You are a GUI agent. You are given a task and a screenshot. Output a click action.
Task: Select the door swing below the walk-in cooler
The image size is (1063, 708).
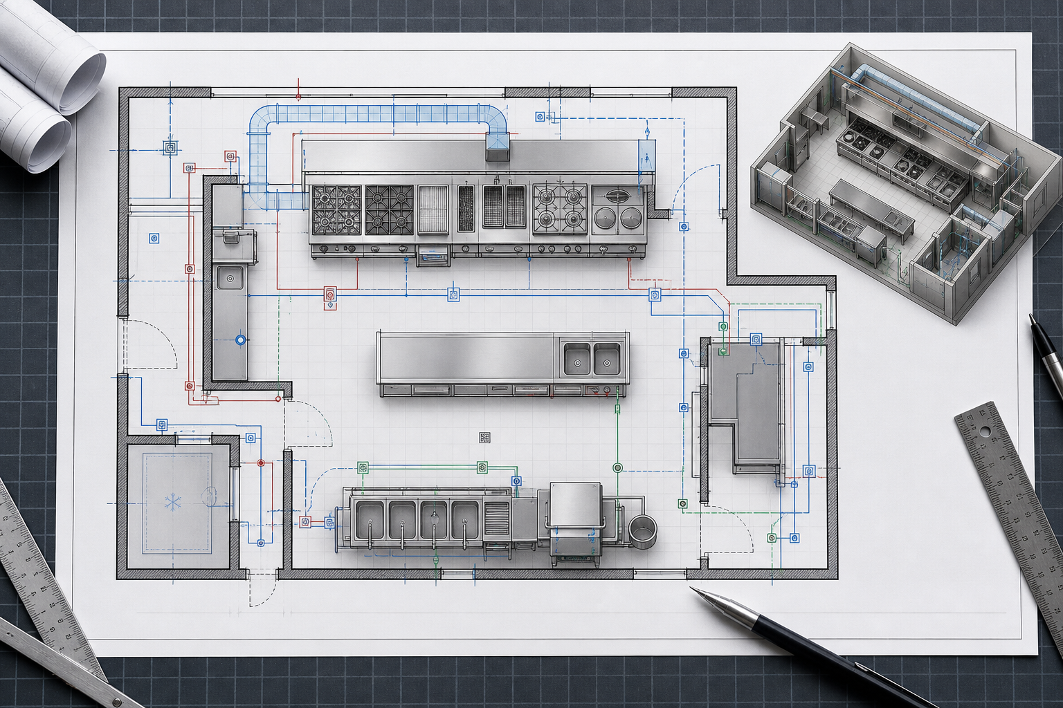(262, 590)
